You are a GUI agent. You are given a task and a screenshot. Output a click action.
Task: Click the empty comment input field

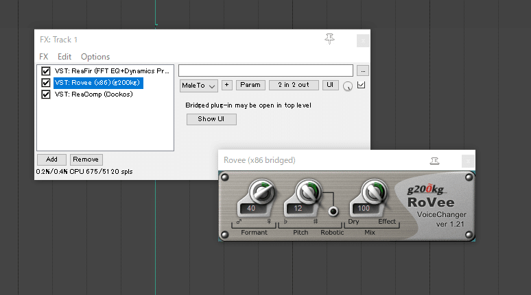[x=265, y=70]
